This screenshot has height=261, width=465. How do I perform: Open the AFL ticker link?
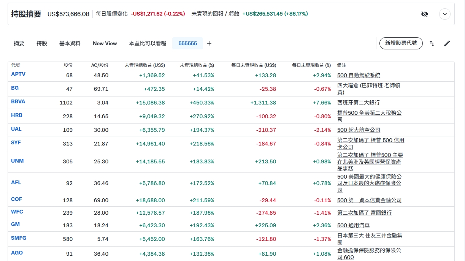click(x=16, y=182)
